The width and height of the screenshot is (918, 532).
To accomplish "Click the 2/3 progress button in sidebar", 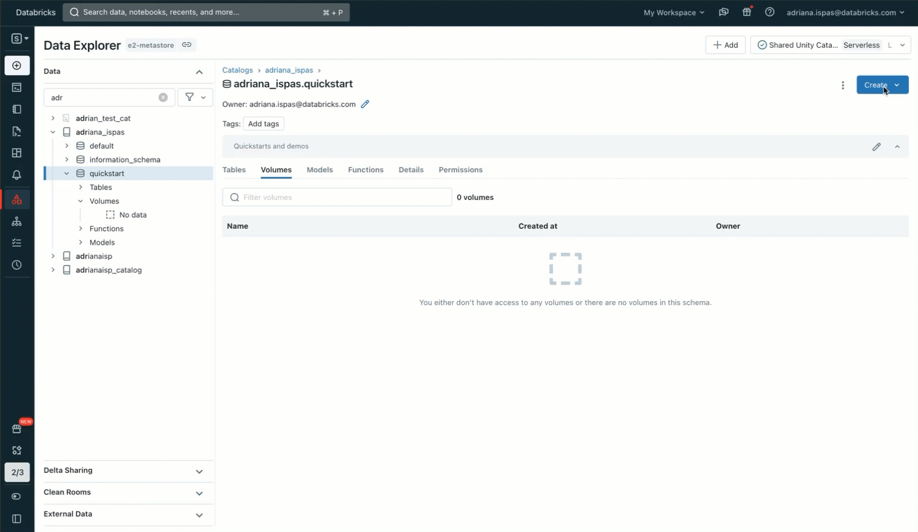I will 17,472.
